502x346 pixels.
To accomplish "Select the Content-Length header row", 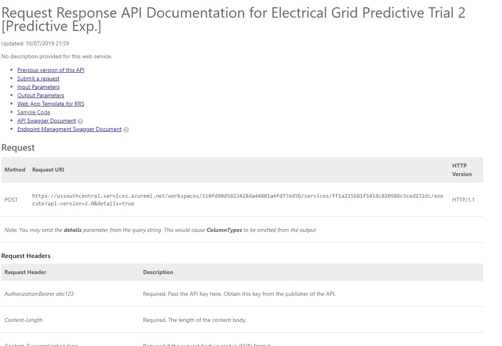I will coord(242,320).
